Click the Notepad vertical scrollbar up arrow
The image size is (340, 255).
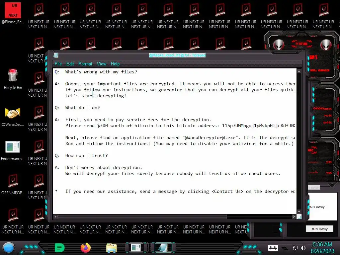[x=299, y=71]
